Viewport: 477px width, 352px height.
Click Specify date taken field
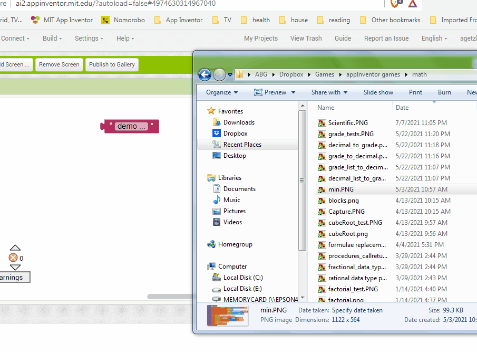click(357, 310)
